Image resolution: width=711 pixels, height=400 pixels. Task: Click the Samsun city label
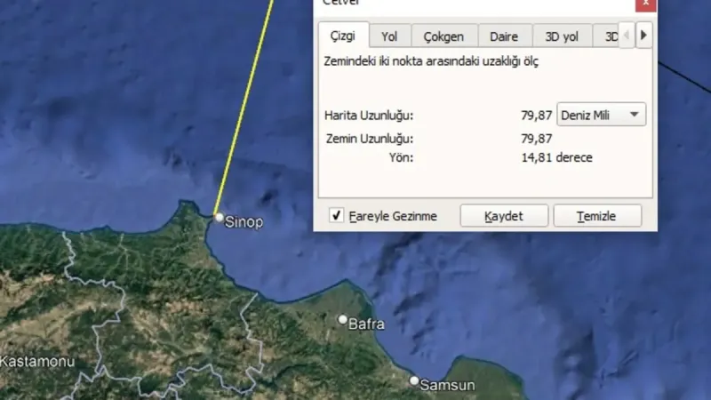click(448, 385)
